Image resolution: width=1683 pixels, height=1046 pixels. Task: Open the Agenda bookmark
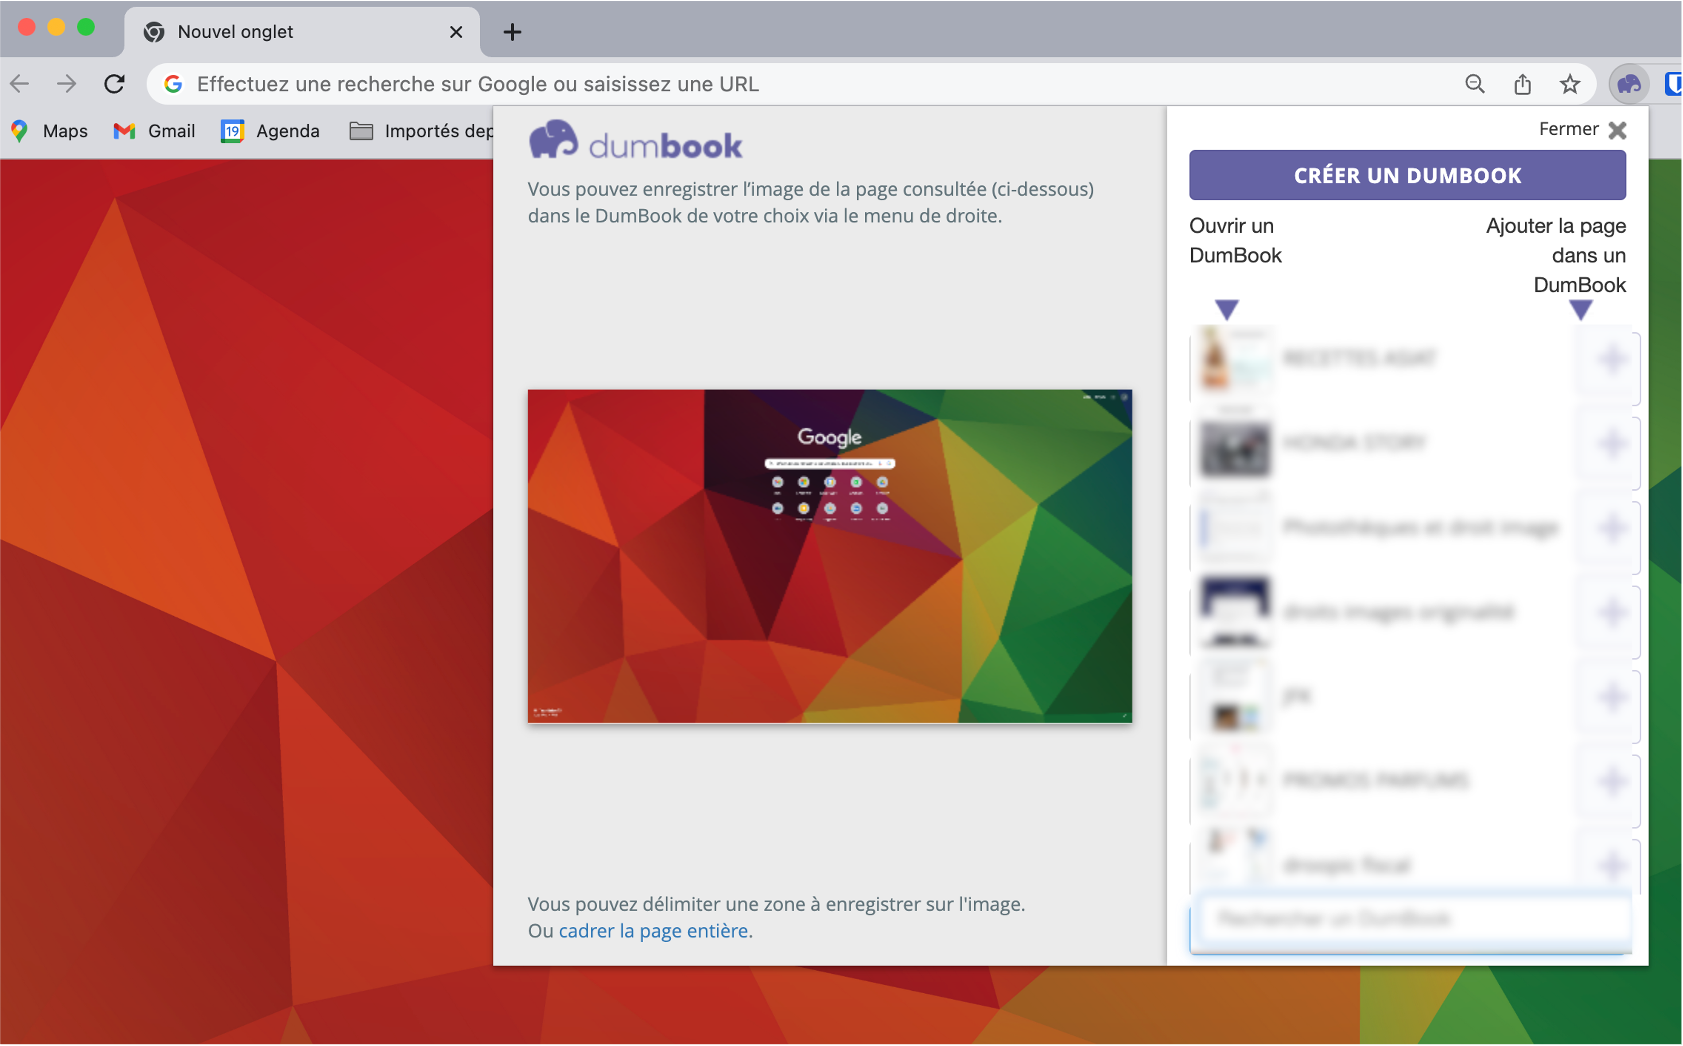(x=270, y=131)
